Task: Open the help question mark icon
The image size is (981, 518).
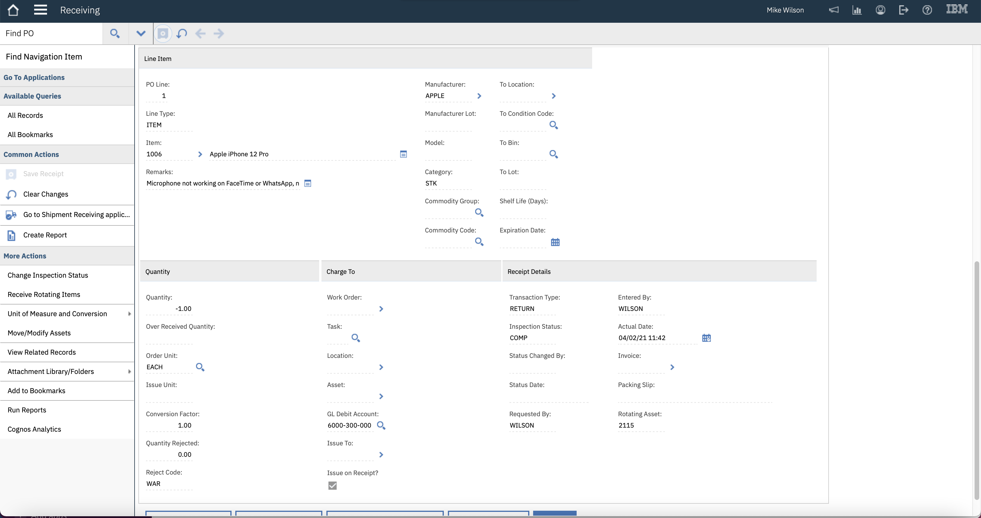Action: [x=927, y=10]
